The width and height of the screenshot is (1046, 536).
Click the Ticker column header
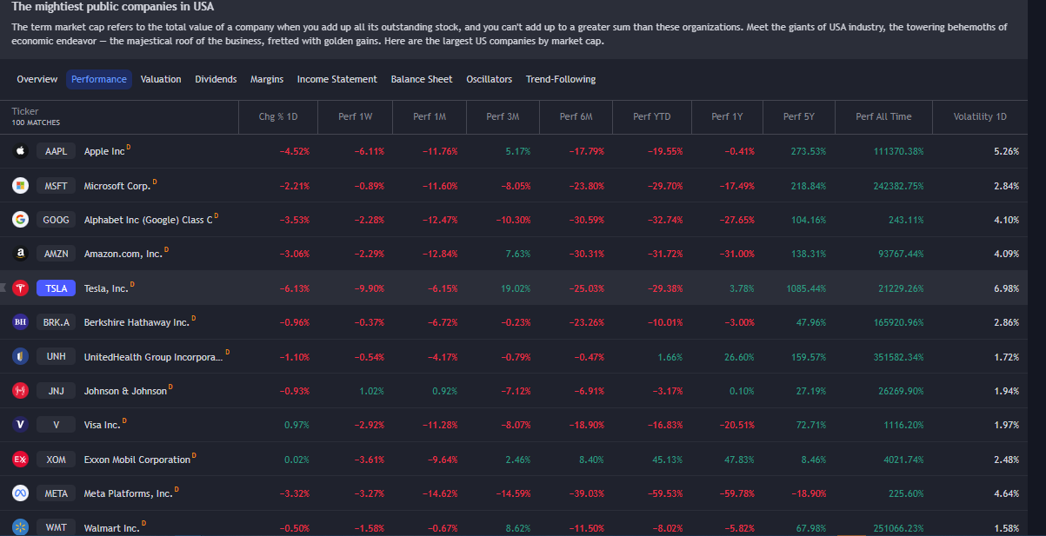26,111
